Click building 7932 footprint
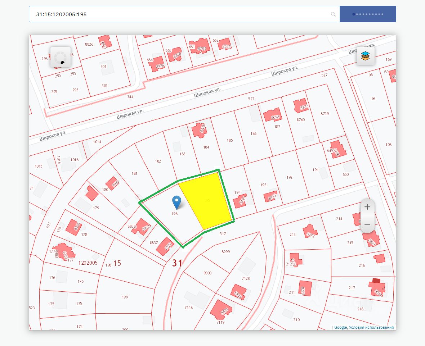The width and height of the screenshot is (425, 346). click(x=113, y=183)
